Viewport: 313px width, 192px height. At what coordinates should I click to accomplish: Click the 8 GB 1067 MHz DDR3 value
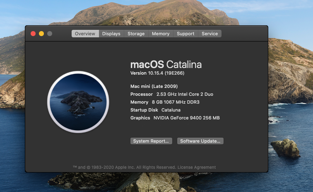point(176,102)
